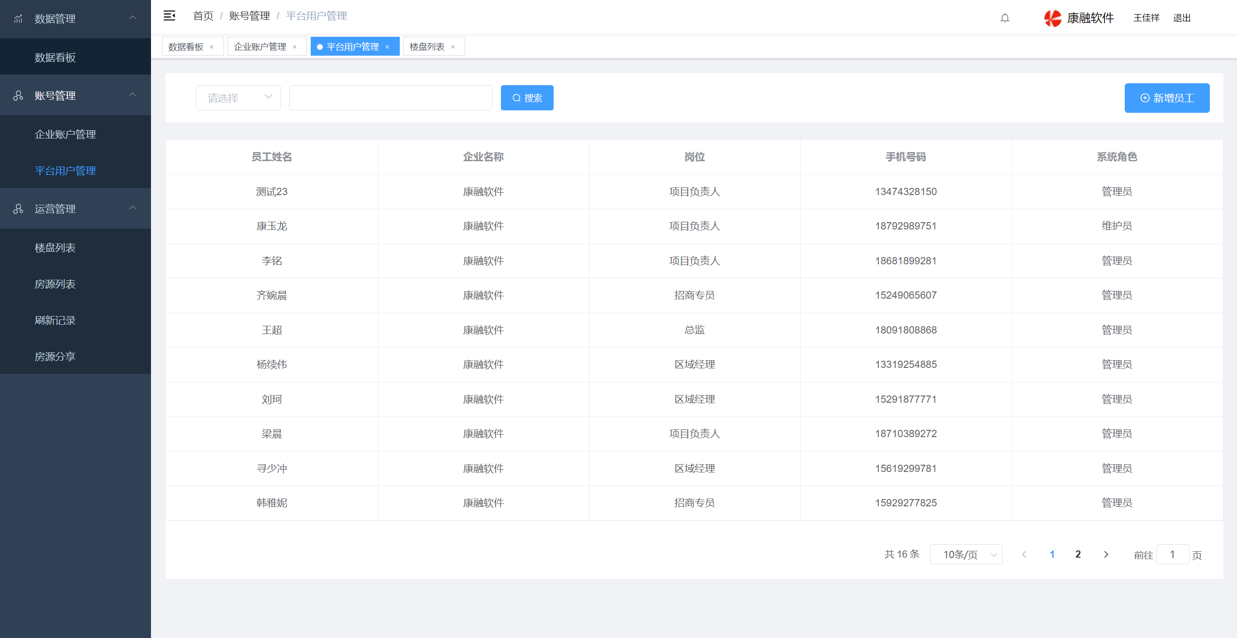Click the 运营管理 sidebar icon
This screenshot has height=638, width=1237.
(18, 209)
